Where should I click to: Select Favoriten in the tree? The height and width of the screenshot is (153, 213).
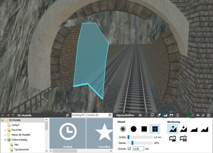pos(17,130)
